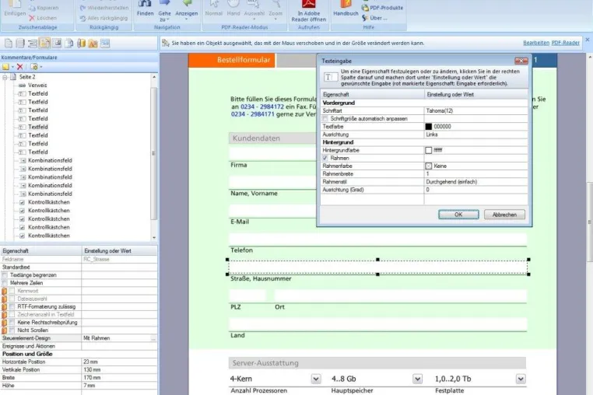
Task: Toggle Dateiauswahl checkbox
Action: point(12,299)
